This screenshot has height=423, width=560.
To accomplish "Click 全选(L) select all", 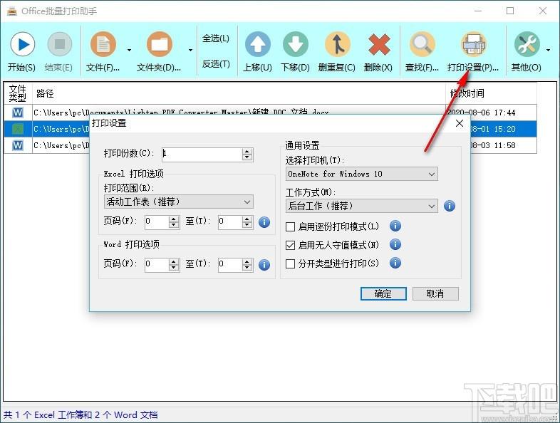I will (216, 38).
